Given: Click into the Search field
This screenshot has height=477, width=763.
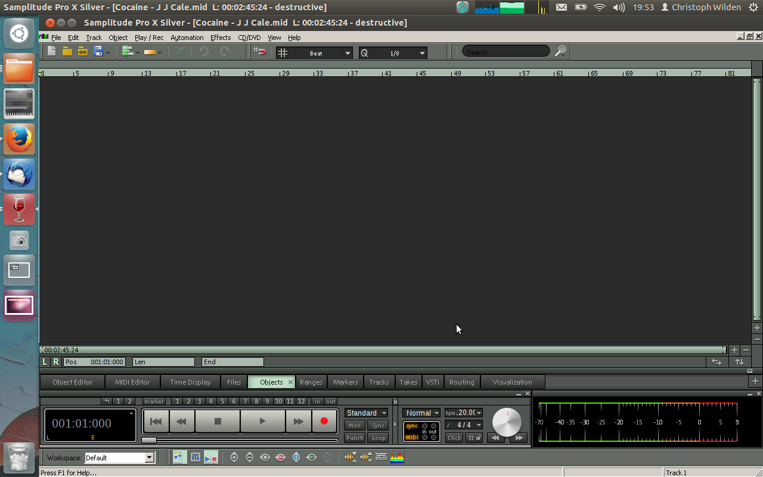Looking at the screenshot, I should click(505, 52).
